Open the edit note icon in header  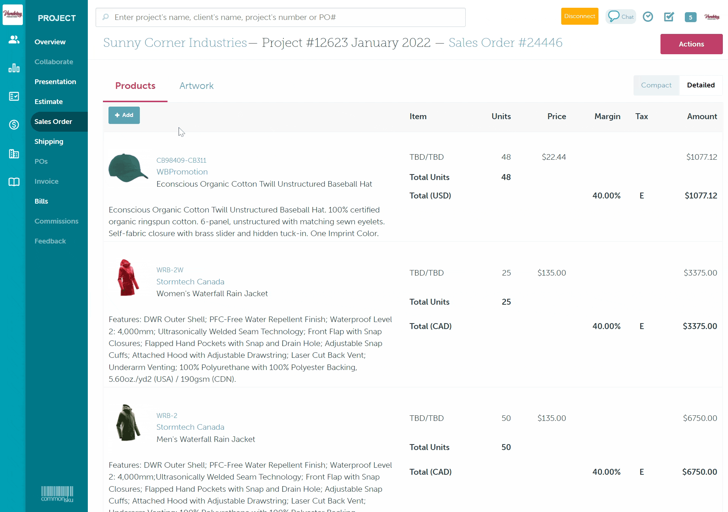(x=669, y=17)
